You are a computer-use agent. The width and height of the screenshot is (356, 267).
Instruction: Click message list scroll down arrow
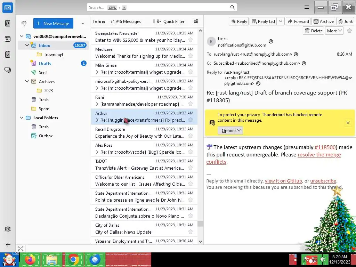tap(200, 242)
